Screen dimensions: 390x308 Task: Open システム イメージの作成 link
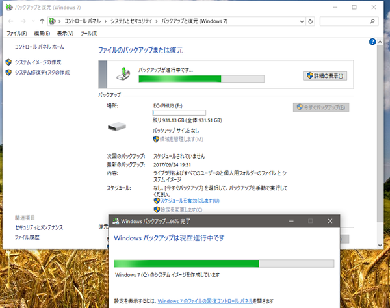38,62
